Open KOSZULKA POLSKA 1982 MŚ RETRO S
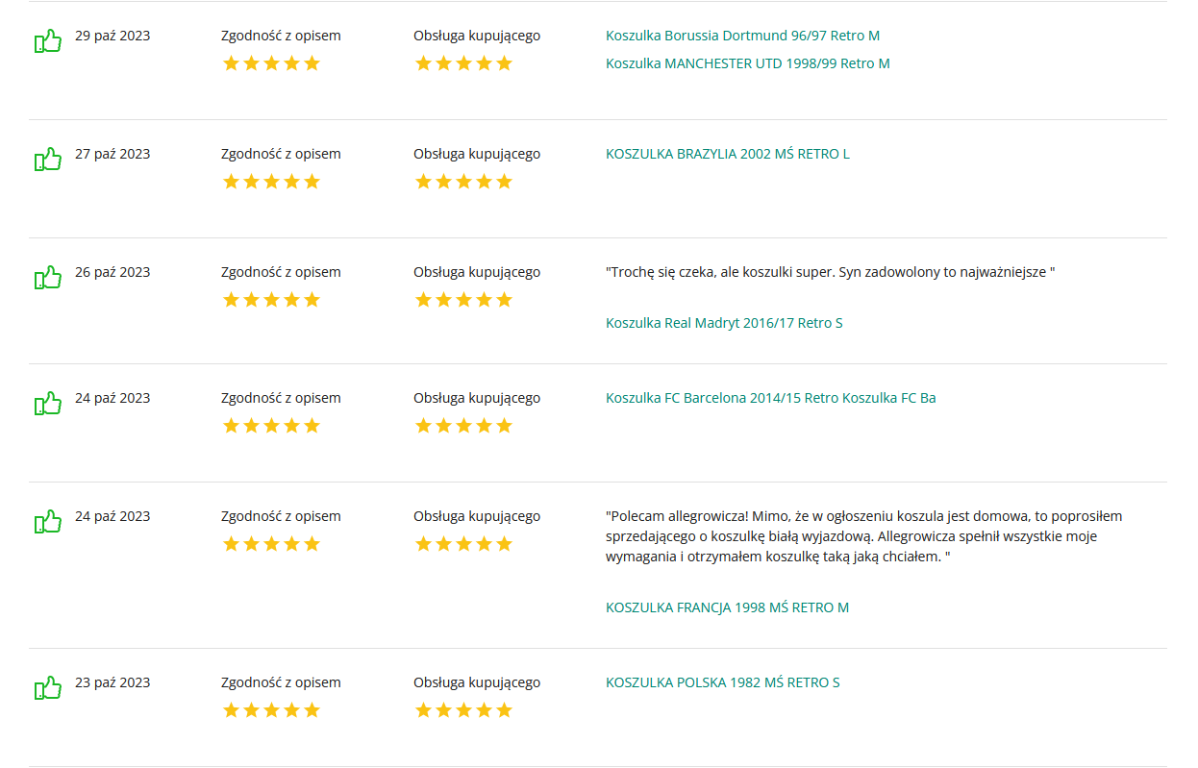Screen dimensions: 1198x768 (x=723, y=682)
